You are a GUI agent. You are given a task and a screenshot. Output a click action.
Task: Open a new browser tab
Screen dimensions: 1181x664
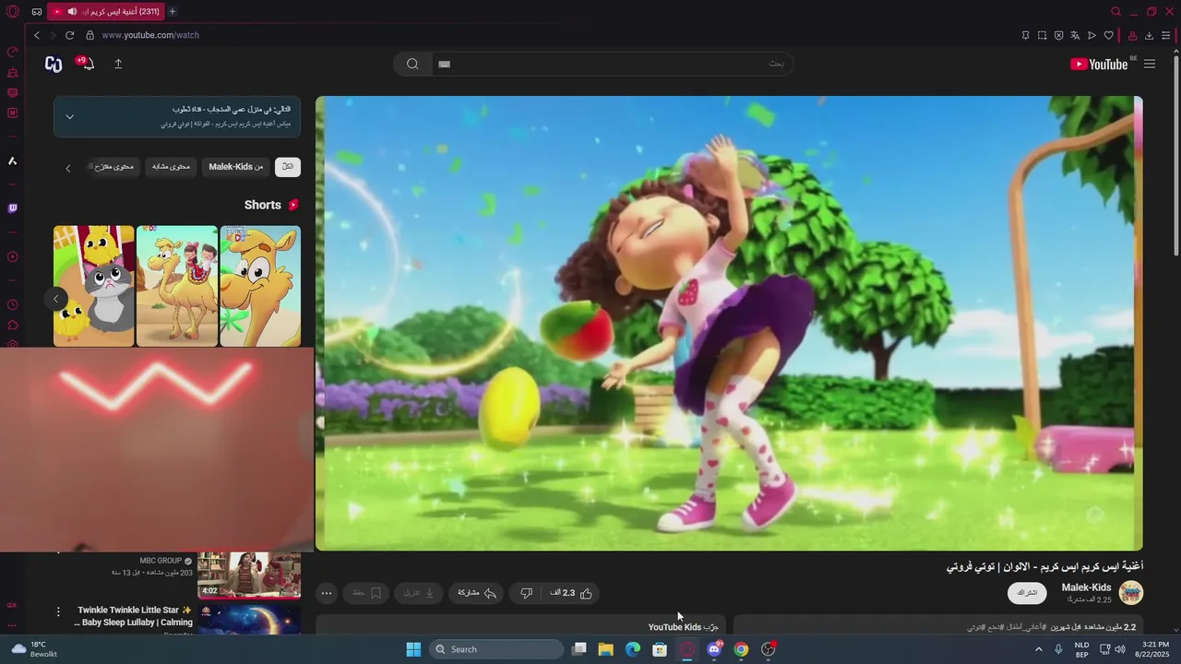[173, 12]
